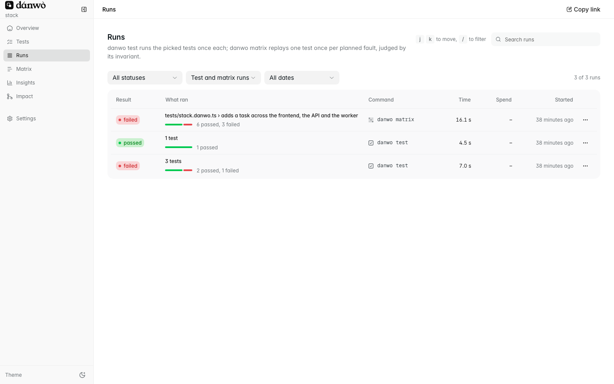The width and height of the screenshot is (614, 384).
Task: Click the failed badge on matrix run
Action: [x=128, y=120]
